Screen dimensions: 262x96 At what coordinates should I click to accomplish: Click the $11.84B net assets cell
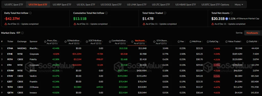click(142, 48)
